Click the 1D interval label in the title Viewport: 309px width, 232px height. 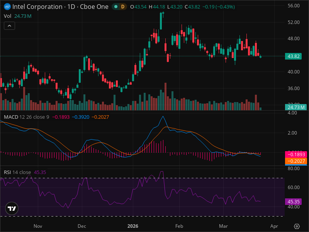[71, 7]
